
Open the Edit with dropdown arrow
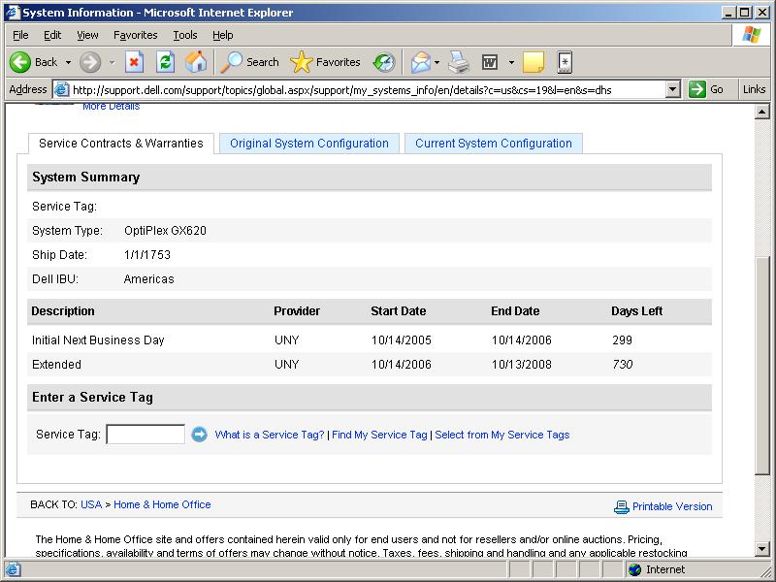(511, 62)
